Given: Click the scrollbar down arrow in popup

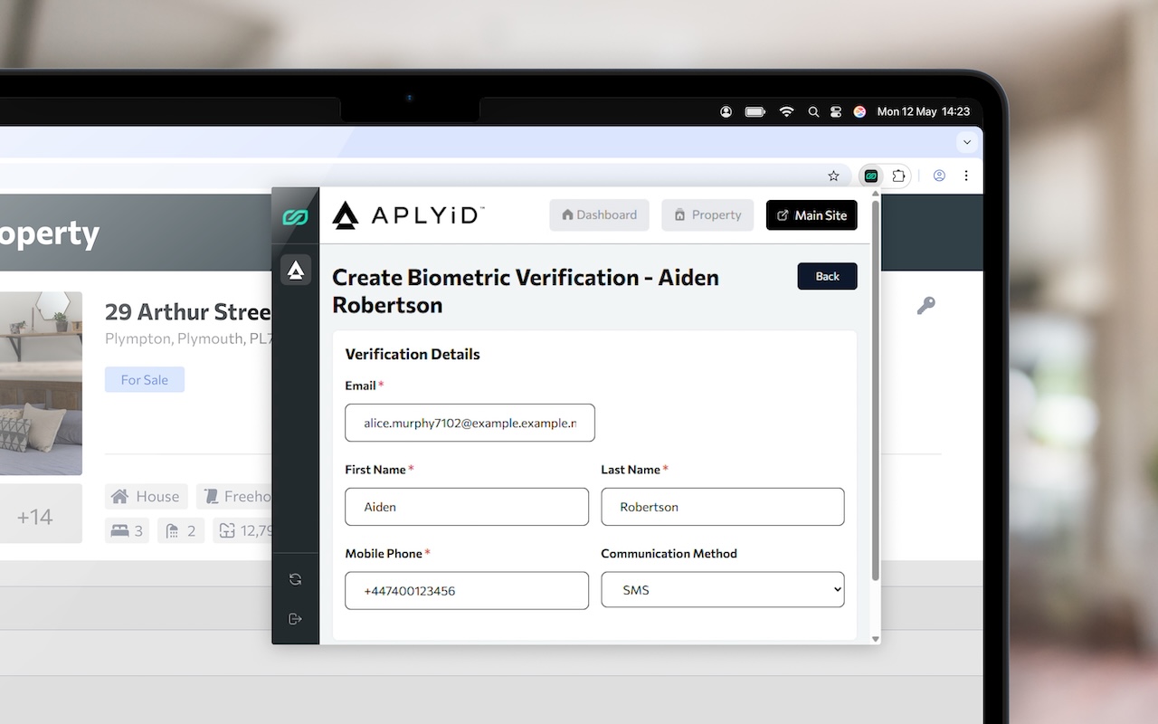Looking at the screenshot, I should coord(875,639).
